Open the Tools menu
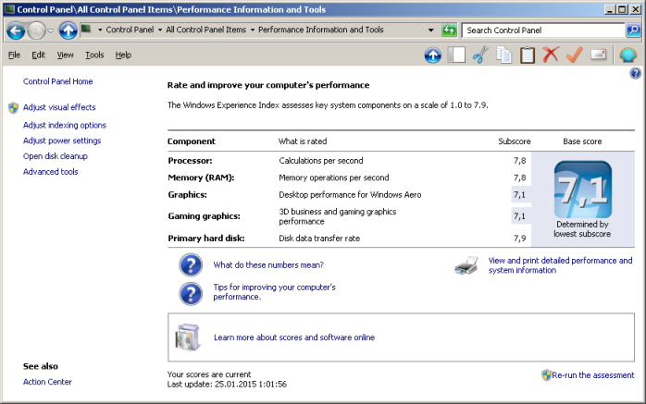646x404 pixels. [94, 55]
